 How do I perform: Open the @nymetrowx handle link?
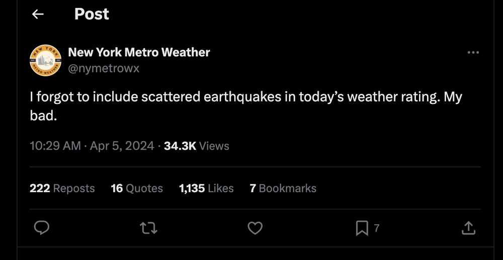point(104,68)
